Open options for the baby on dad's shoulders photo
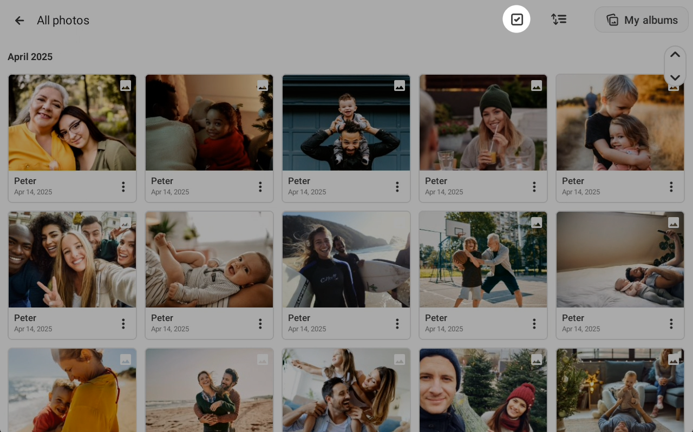Screen dimensions: 693x432 click(x=397, y=187)
